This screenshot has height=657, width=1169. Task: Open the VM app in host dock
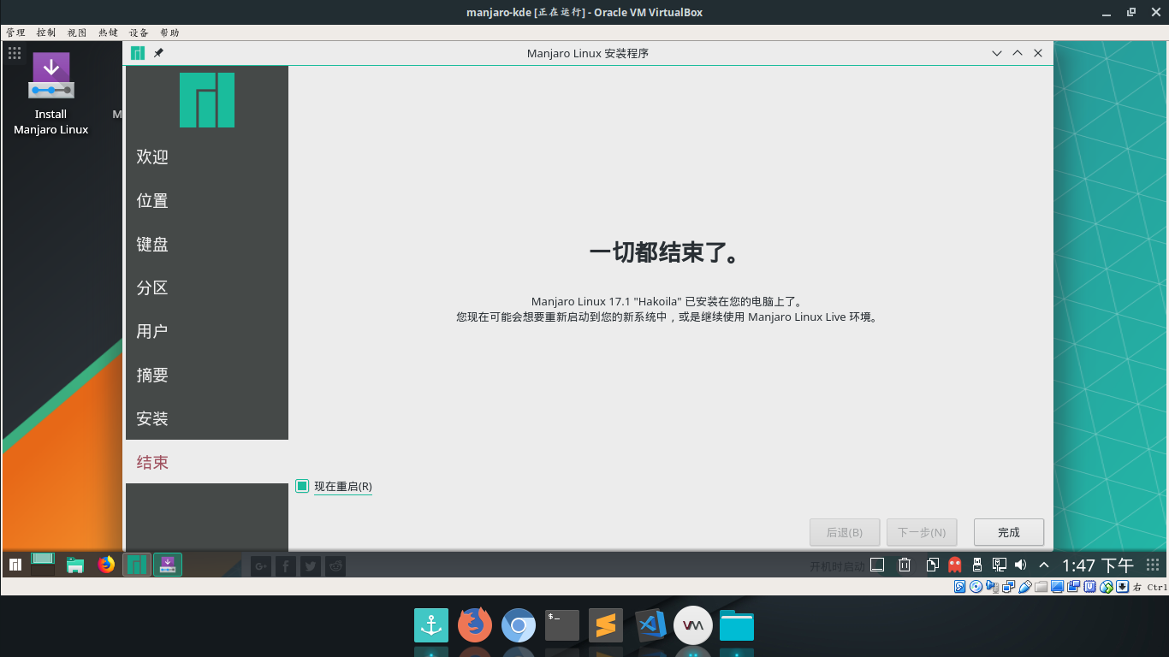pos(693,625)
